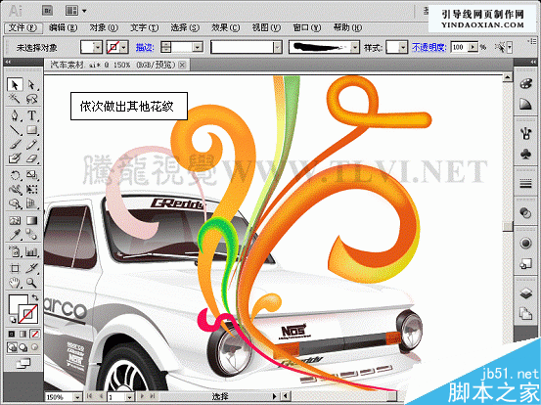Select the Selection (black arrow) tool

15,84
